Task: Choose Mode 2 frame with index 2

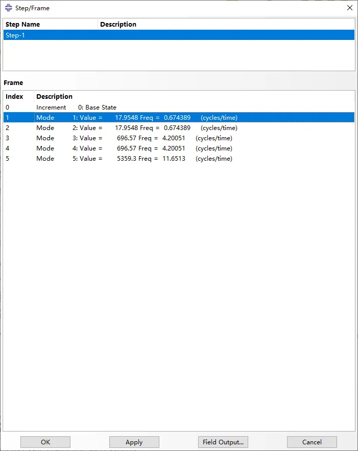Action: pos(137,128)
